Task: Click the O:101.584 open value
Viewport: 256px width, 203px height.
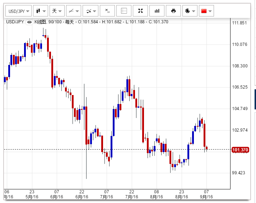Action: pos(88,22)
